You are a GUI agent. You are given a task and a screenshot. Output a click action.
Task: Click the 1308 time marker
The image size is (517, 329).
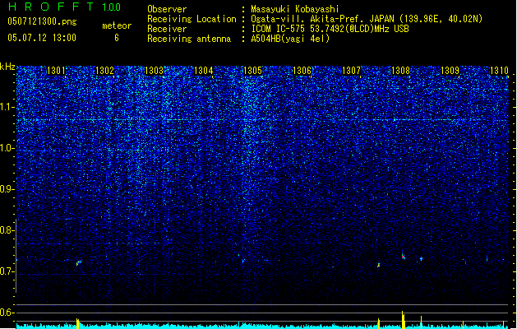(400, 71)
